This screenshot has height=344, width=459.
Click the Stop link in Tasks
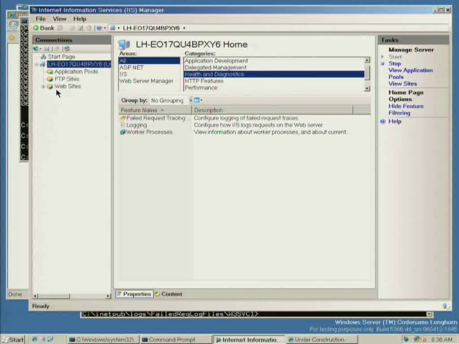pyautogui.click(x=394, y=64)
